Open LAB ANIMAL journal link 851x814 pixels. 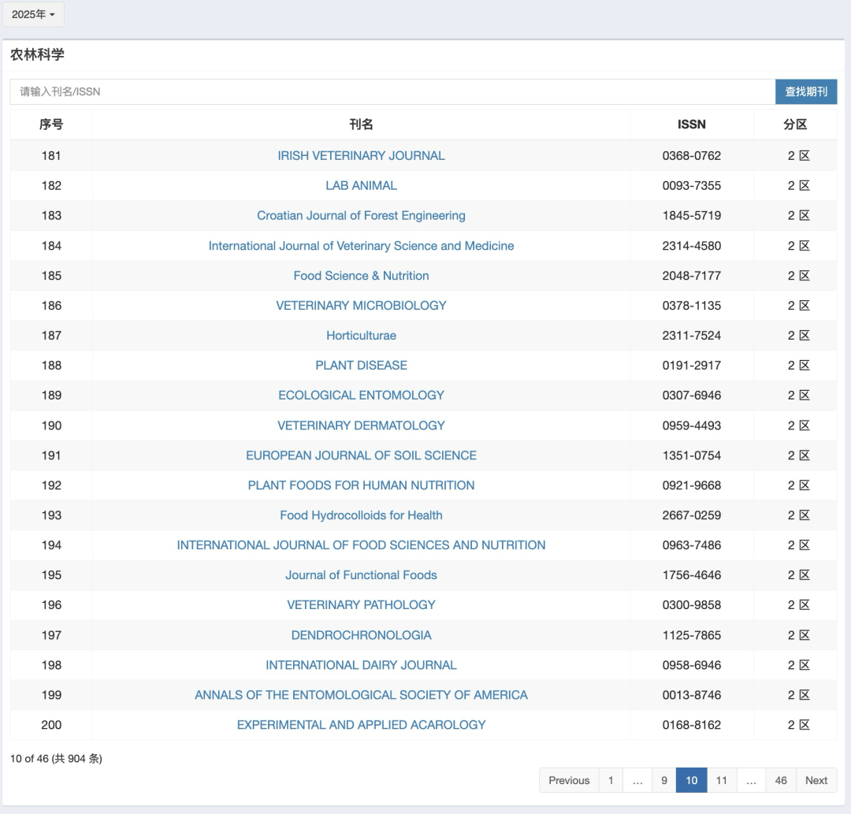[361, 186]
